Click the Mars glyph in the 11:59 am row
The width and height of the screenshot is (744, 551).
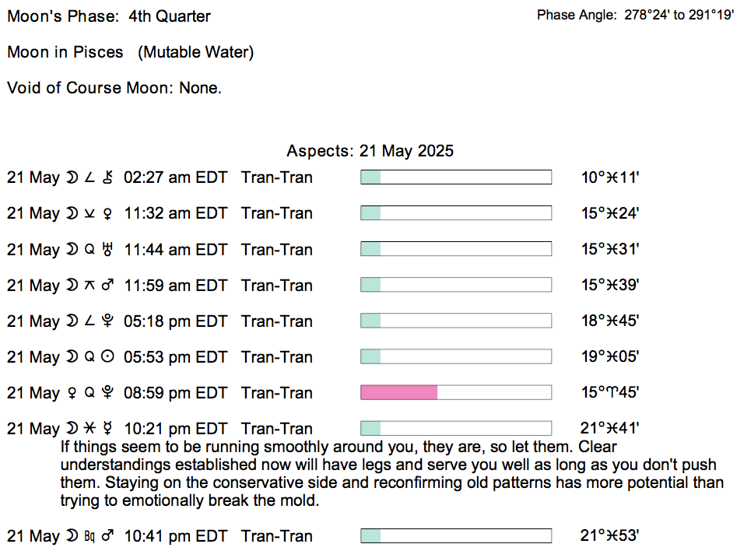pyautogui.click(x=108, y=286)
